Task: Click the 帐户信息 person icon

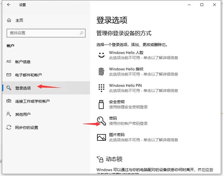Action: pos(9,62)
